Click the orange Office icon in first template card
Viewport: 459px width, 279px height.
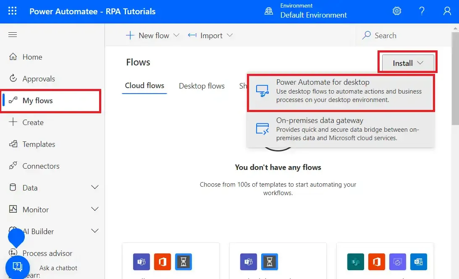click(x=162, y=262)
